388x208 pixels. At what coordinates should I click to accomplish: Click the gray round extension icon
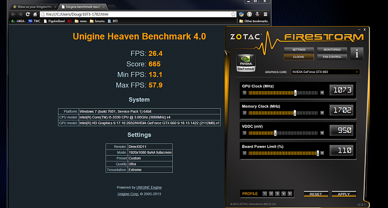[x=249, y=14]
